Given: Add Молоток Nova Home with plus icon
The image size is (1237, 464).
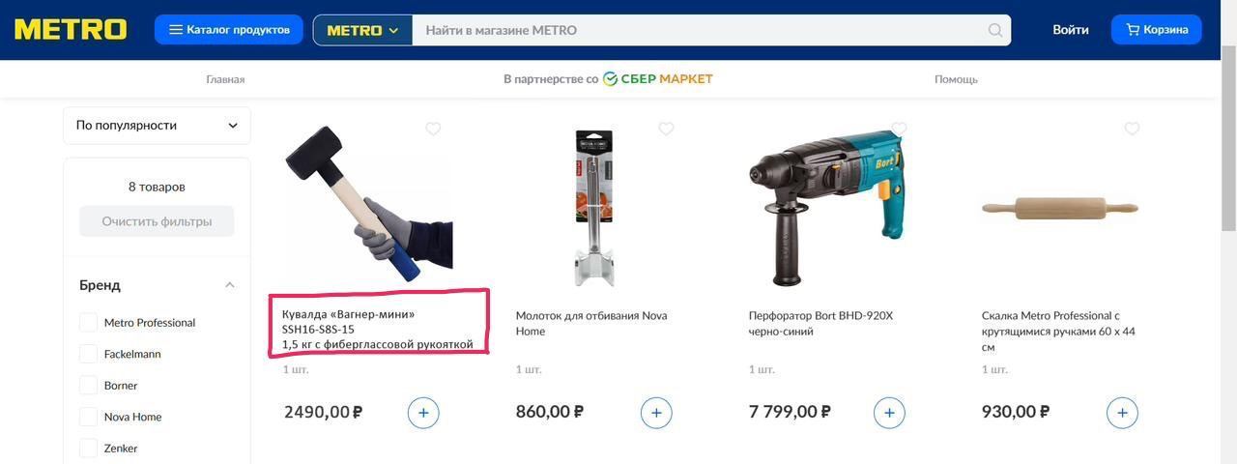Looking at the screenshot, I should pyautogui.click(x=656, y=413).
